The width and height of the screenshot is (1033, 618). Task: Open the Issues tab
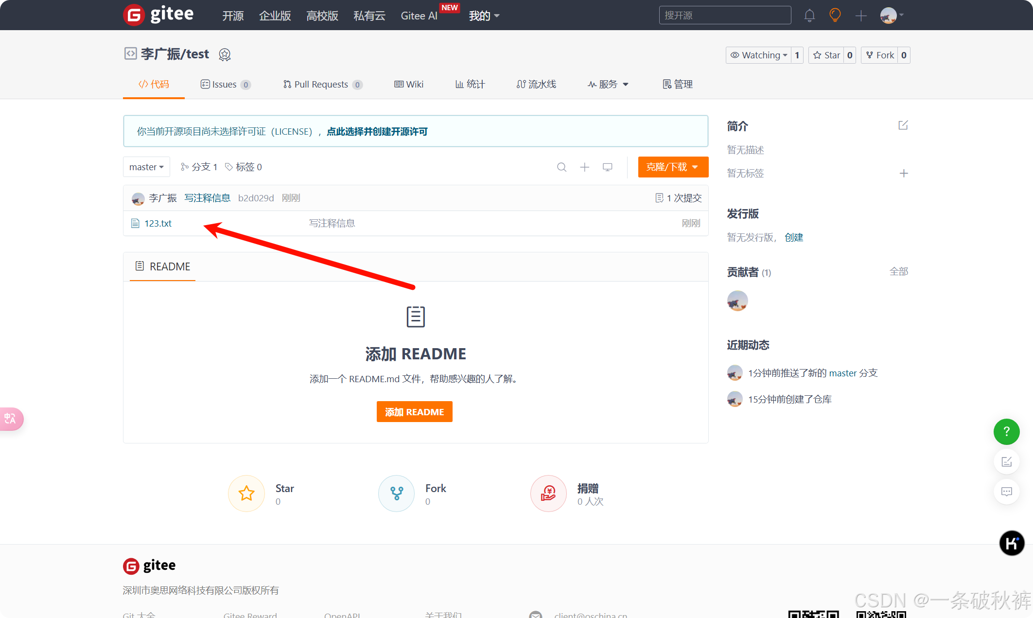(226, 85)
